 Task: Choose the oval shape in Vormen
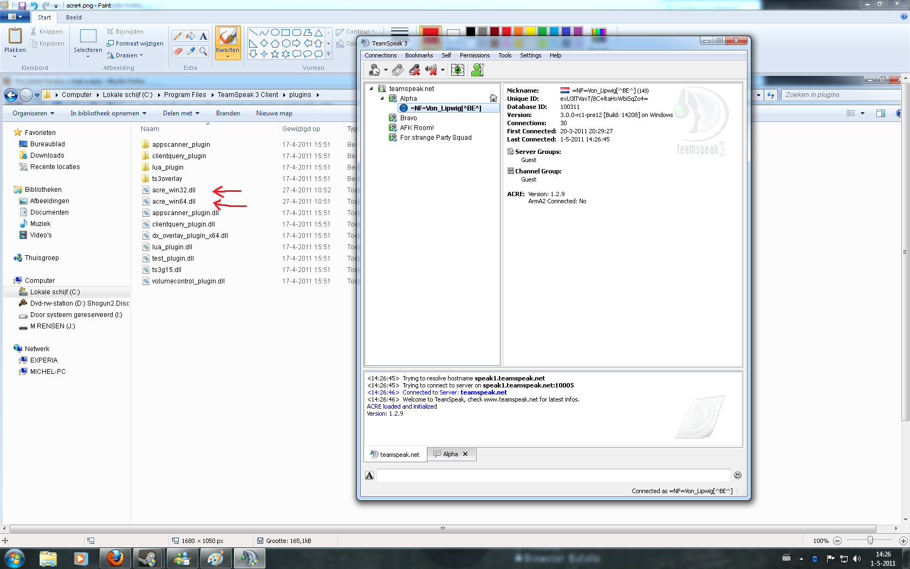pyautogui.click(x=275, y=33)
